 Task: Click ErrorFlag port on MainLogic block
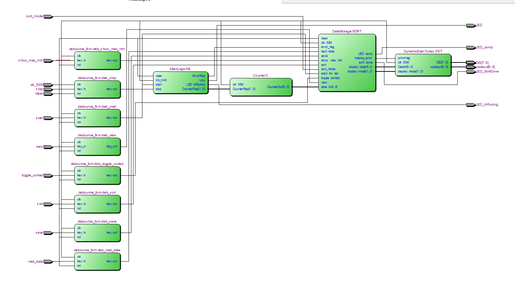[x=199, y=76]
